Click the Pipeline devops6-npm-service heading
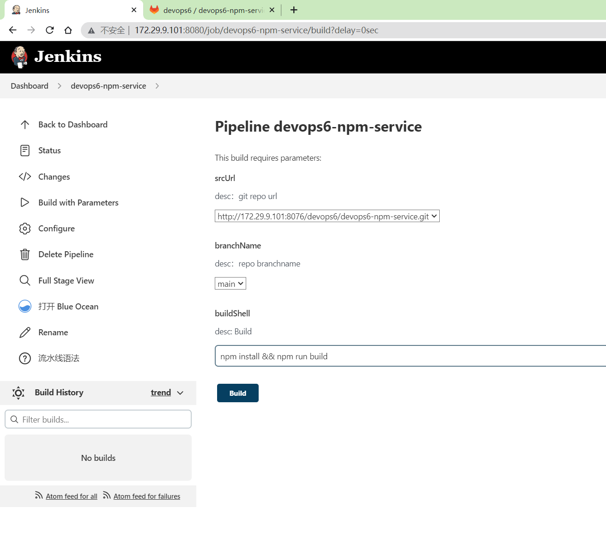Image resolution: width=606 pixels, height=538 pixels. (318, 127)
